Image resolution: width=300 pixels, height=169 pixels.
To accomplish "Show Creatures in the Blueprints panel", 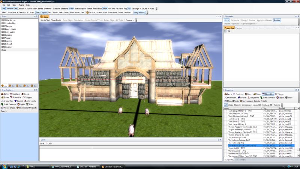I will coord(238,94).
